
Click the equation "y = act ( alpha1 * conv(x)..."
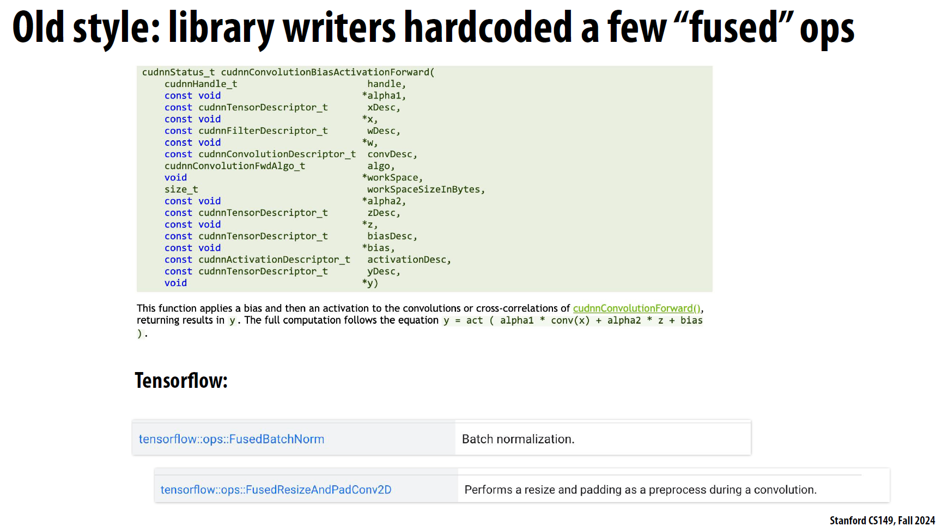click(x=573, y=320)
